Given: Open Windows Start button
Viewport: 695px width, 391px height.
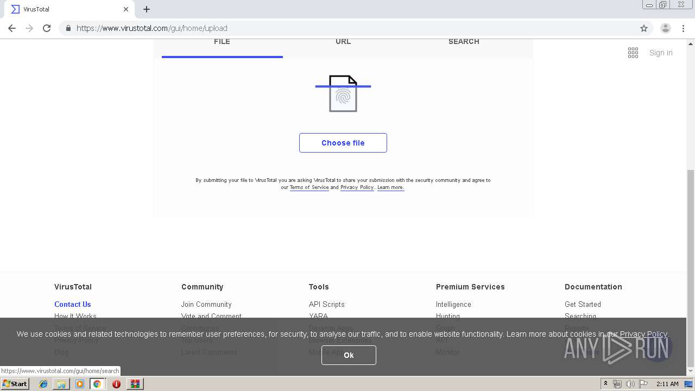Looking at the screenshot, I should click(15, 384).
